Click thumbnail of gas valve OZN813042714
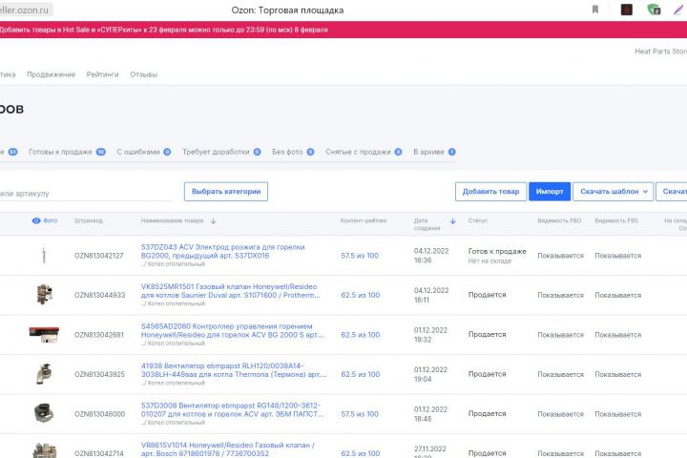687x458 pixels. [44, 450]
